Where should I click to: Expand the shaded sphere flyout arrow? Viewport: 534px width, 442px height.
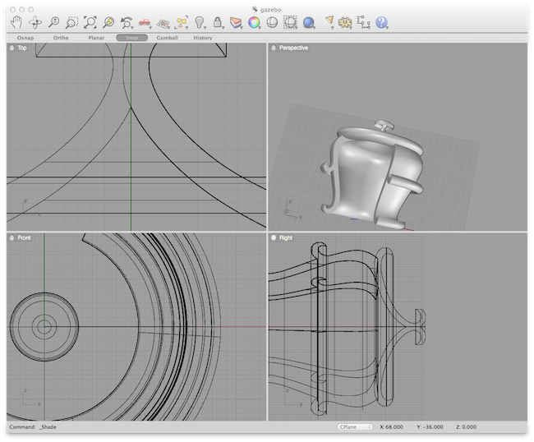(315, 28)
